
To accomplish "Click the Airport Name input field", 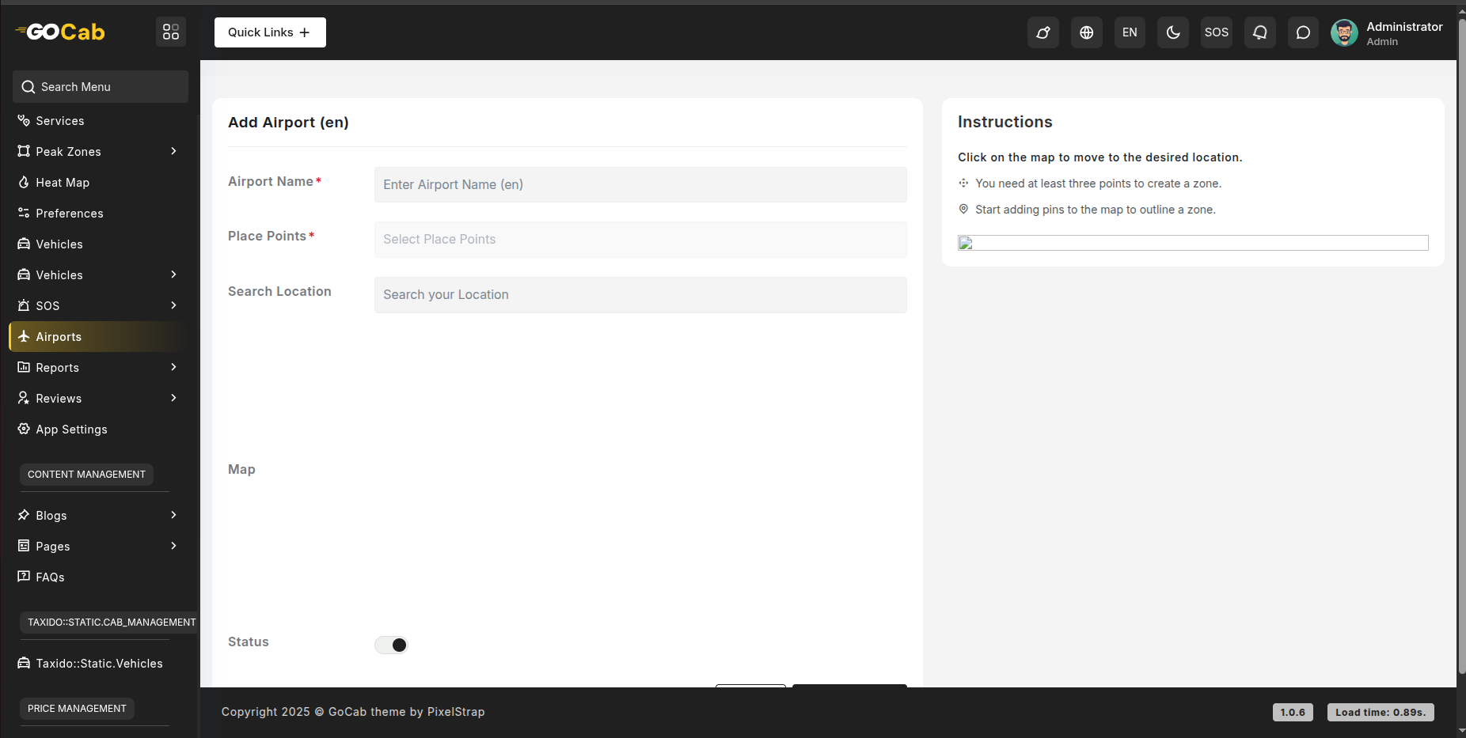I will pyautogui.click(x=640, y=184).
